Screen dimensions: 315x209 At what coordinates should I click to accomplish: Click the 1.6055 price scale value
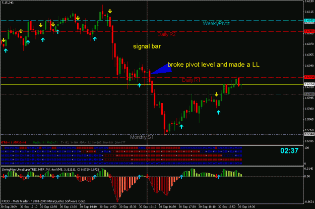click(309, 55)
